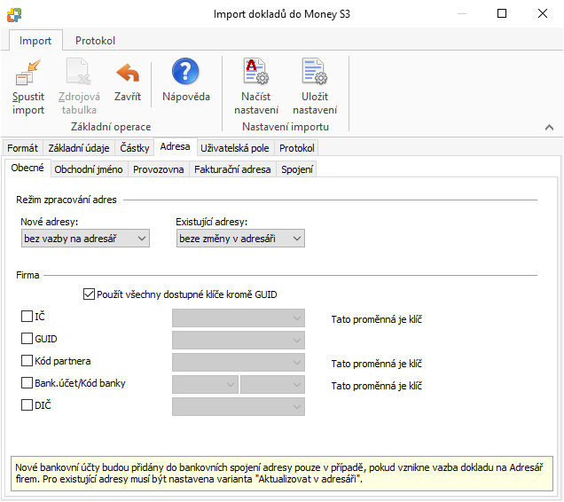The image size is (564, 502).
Task: Open the Fakturační adresa sub-tab
Action: click(232, 169)
